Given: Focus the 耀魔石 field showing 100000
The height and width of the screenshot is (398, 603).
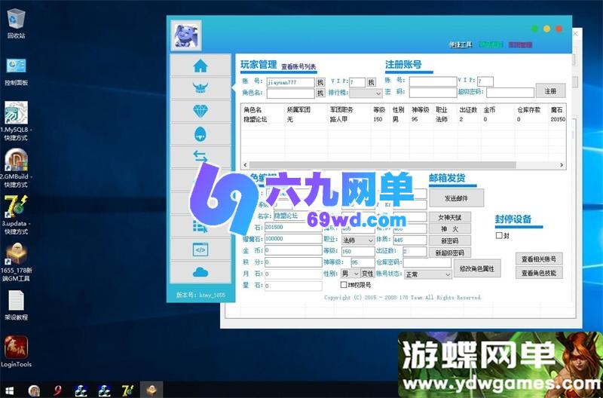Looking at the screenshot, I should [x=293, y=238].
